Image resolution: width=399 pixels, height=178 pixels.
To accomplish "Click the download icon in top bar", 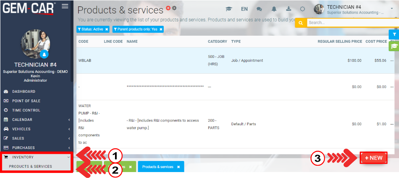I will point(288,9).
